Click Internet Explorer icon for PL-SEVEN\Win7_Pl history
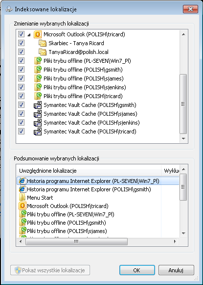 tap(23, 181)
